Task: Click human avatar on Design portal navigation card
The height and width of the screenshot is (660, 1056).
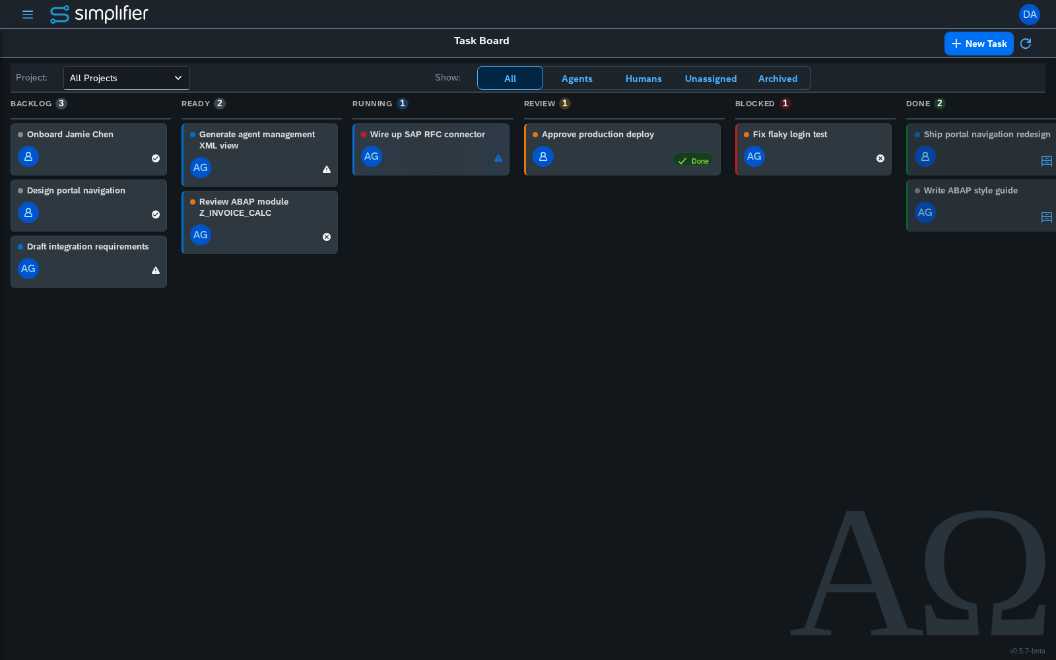Action: coord(28,213)
